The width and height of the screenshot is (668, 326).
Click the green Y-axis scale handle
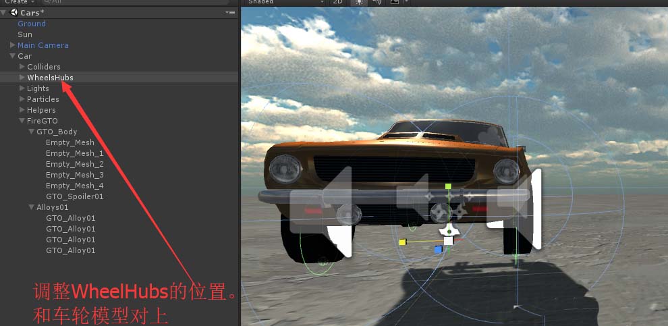click(447, 186)
